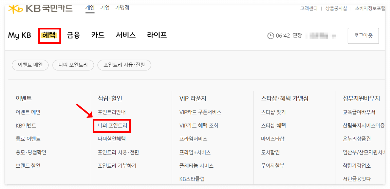This screenshot has width=390, height=189.
Task: Open the 임산부/산모지원서비스 link
Action: (364, 152)
